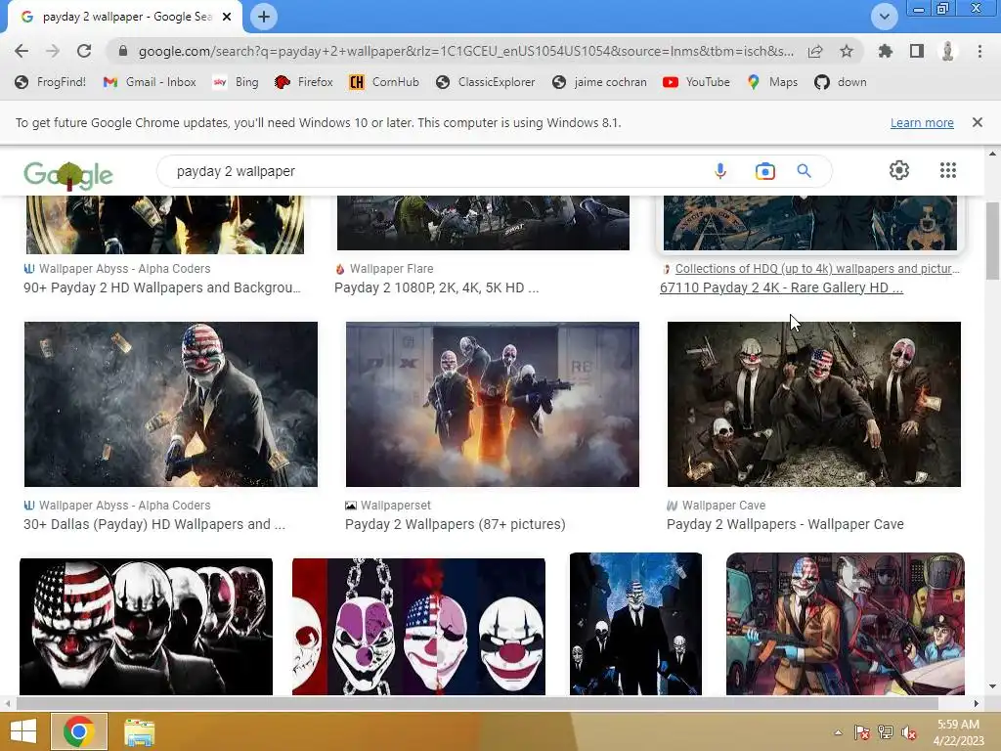Open the GitHub down bookmark
The image size is (1001, 751).
click(x=840, y=82)
